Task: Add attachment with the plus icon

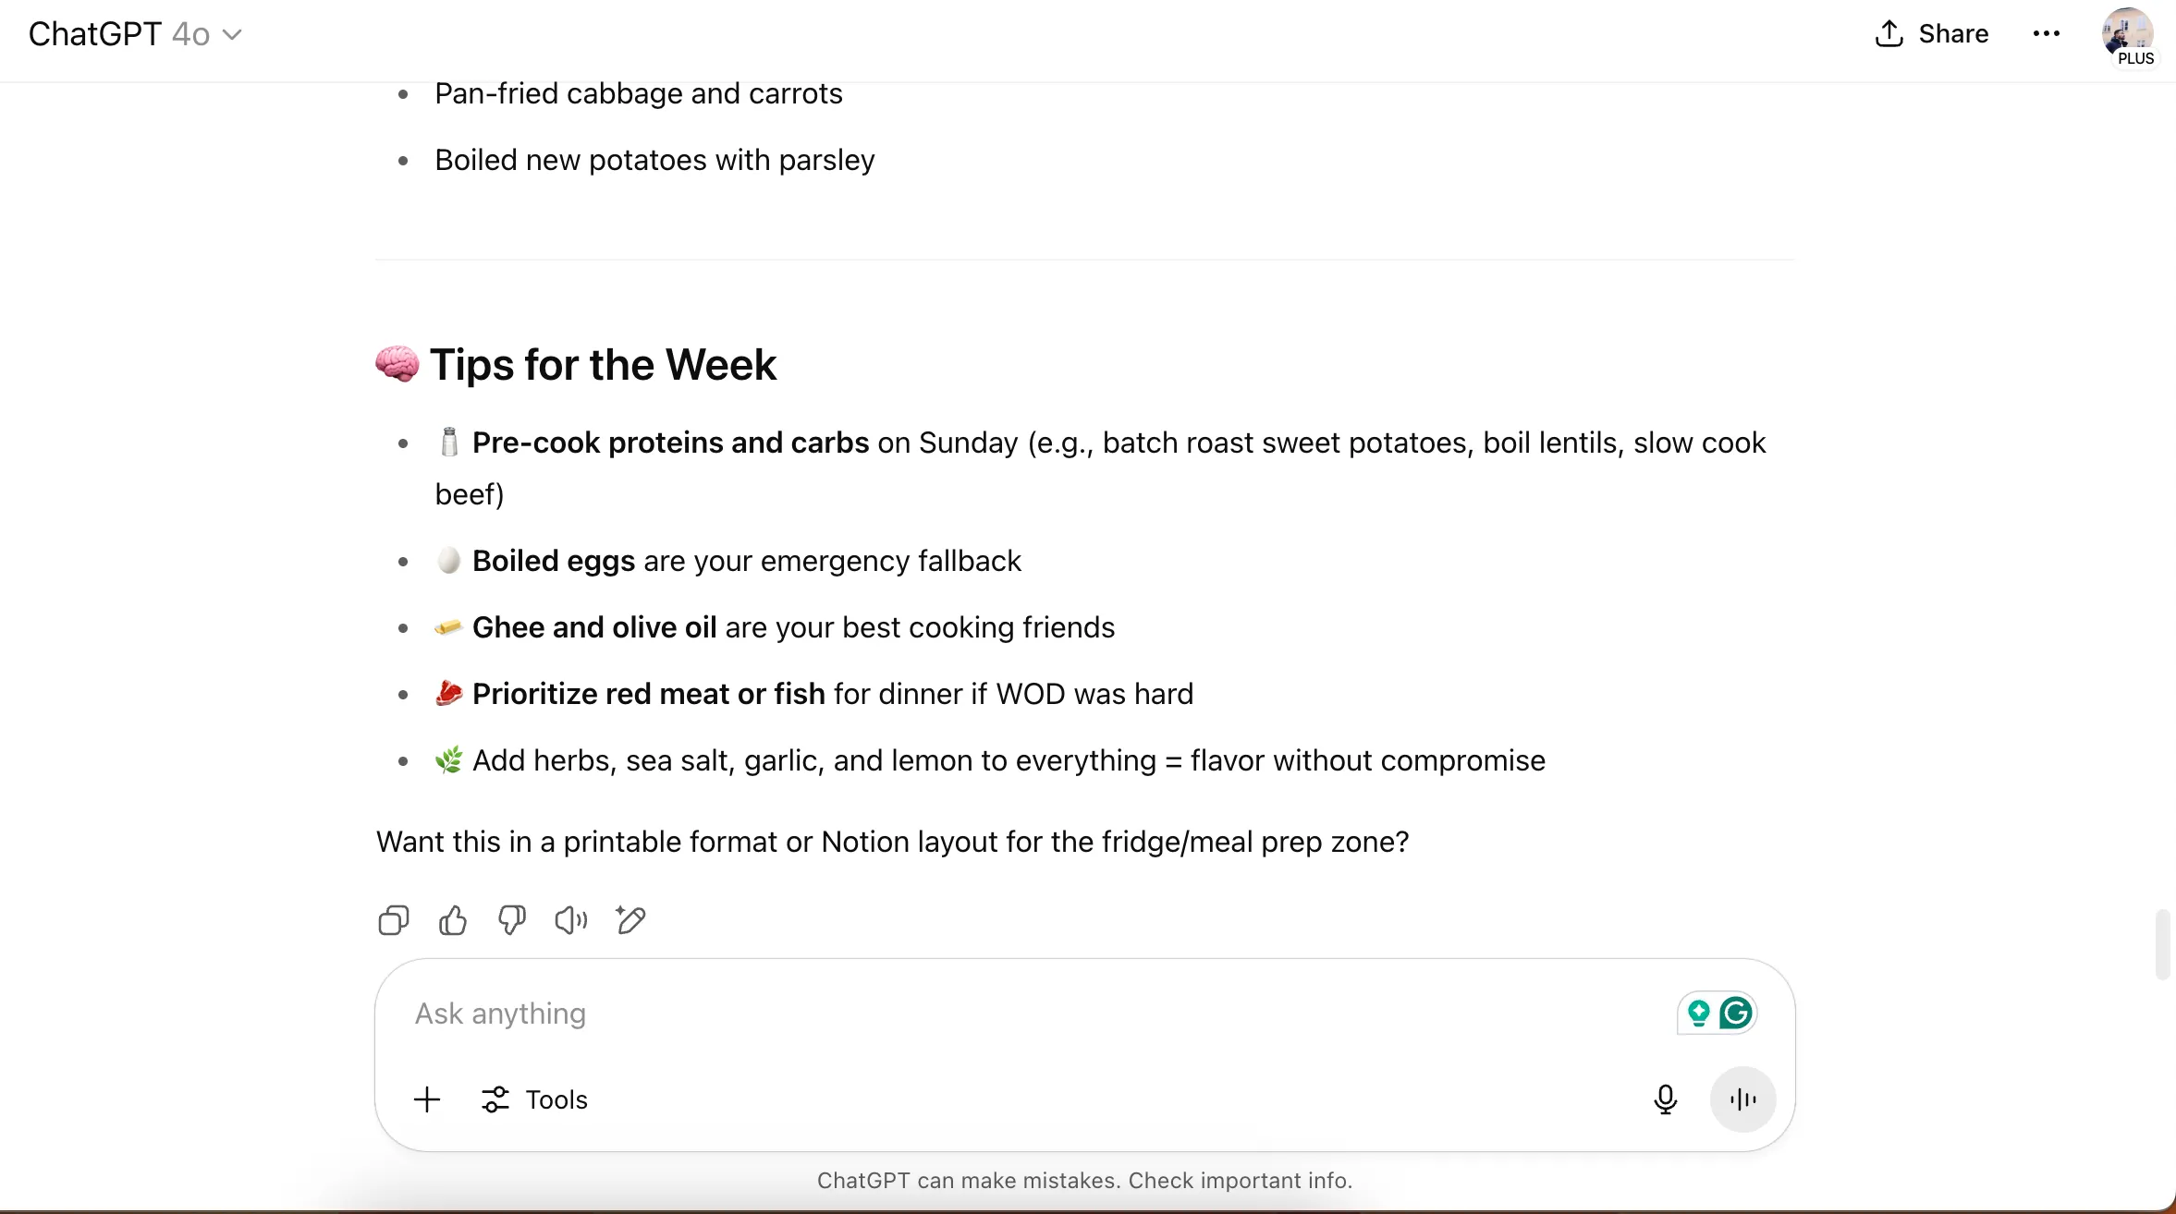Action: pyautogui.click(x=427, y=1099)
